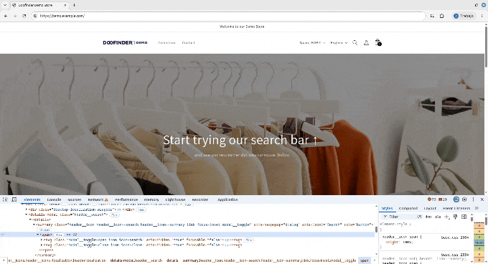
Task: Switch to the Network tab
Action: pyautogui.click(x=98, y=199)
